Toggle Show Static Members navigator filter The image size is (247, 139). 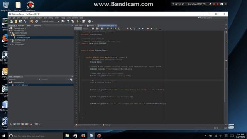(x=19, y=124)
